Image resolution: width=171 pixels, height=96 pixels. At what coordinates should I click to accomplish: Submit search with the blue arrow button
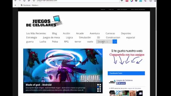tap(115, 42)
